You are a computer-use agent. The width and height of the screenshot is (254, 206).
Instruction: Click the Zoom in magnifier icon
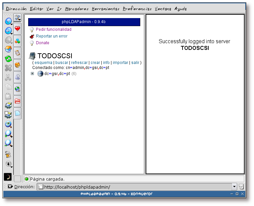coord(8,134)
